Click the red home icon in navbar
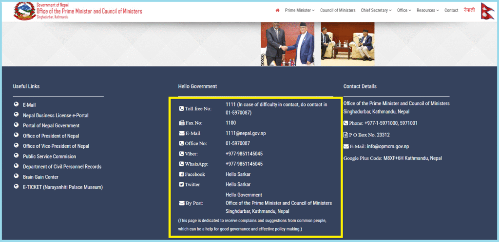 coord(278,10)
